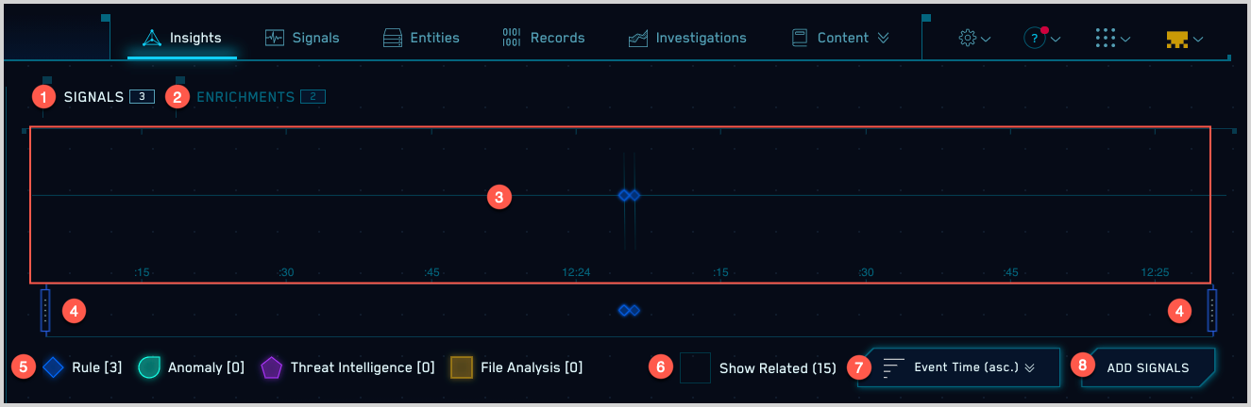Viewport: 1251px width, 407px height.
Task: Click the Entities stack icon
Action: pyautogui.click(x=393, y=39)
